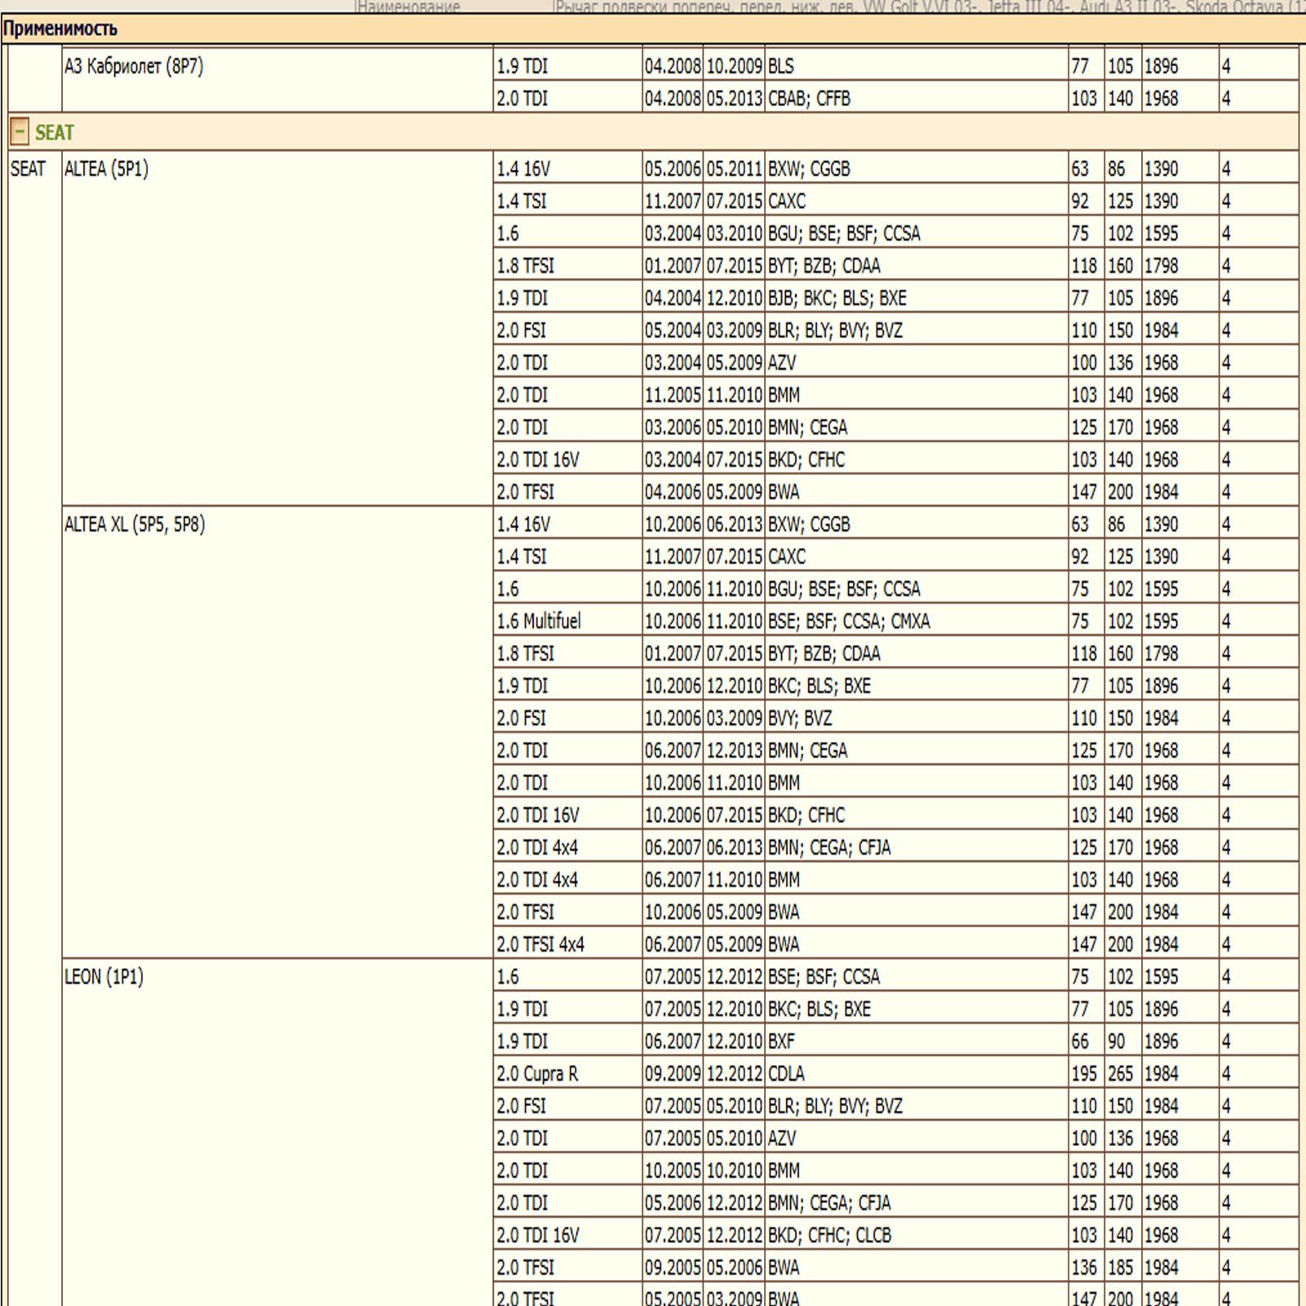Select the 136 kW cell in LEON rows
Viewport: 1306px width, 1306px height.
1087,1268
